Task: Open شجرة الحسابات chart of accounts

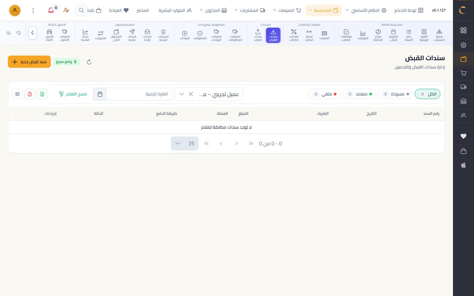Action: point(439,35)
